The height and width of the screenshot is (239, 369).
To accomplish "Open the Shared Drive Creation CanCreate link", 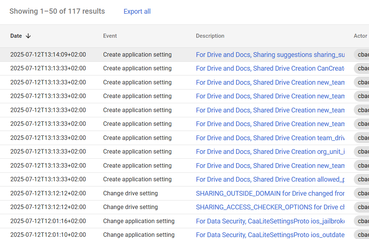I will [x=270, y=68].
